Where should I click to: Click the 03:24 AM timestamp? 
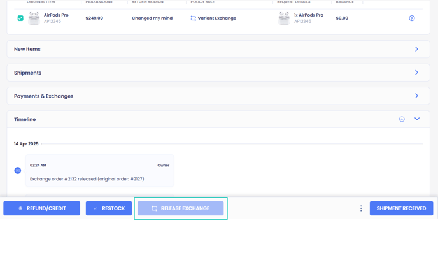click(x=38, y=166)
